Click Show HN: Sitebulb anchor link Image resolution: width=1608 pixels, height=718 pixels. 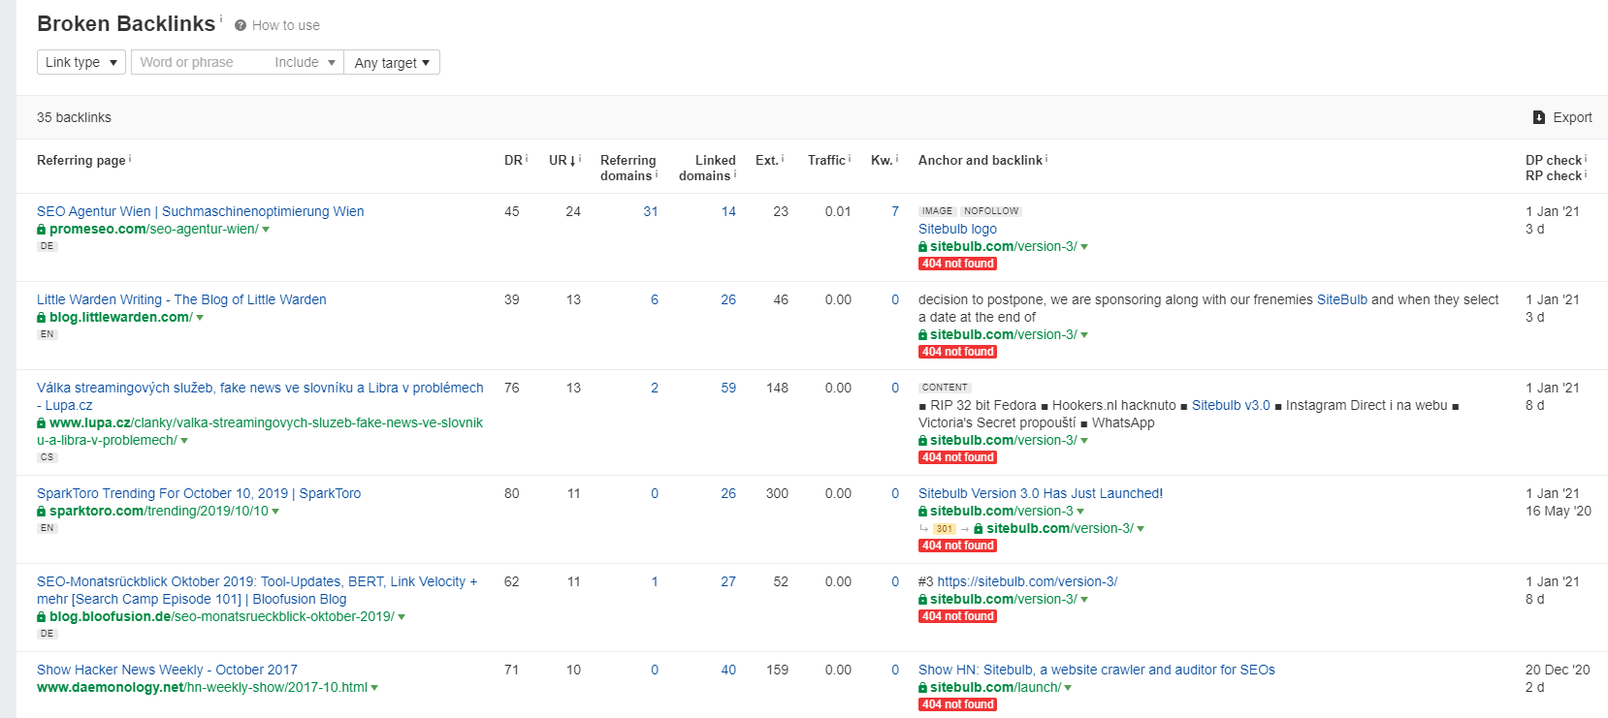[x=1097, y=670]
